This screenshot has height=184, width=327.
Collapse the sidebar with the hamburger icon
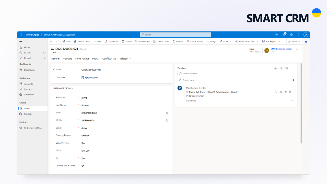[x=21, y=41]
